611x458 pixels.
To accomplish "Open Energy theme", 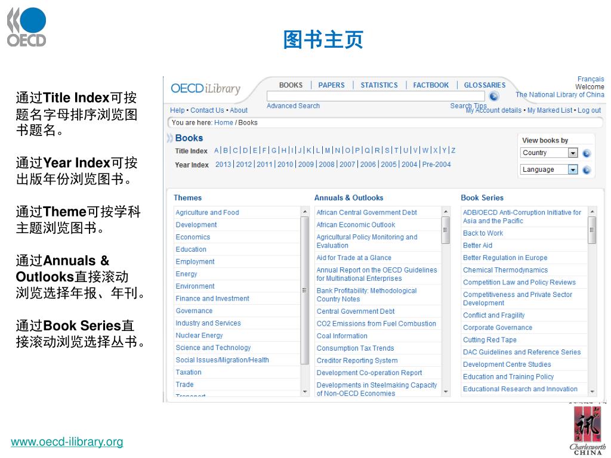I will pyautogui.click(x=186, y=274).
